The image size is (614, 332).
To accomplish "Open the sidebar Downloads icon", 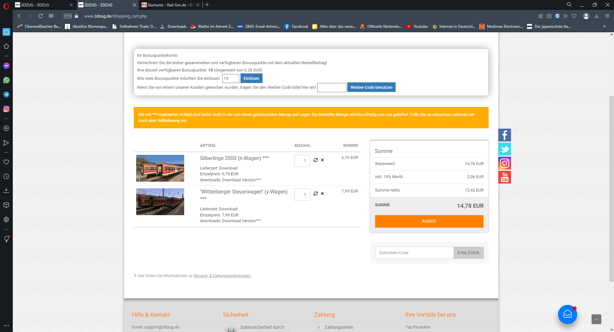I will pyautogui.click(x=6, y=191).
